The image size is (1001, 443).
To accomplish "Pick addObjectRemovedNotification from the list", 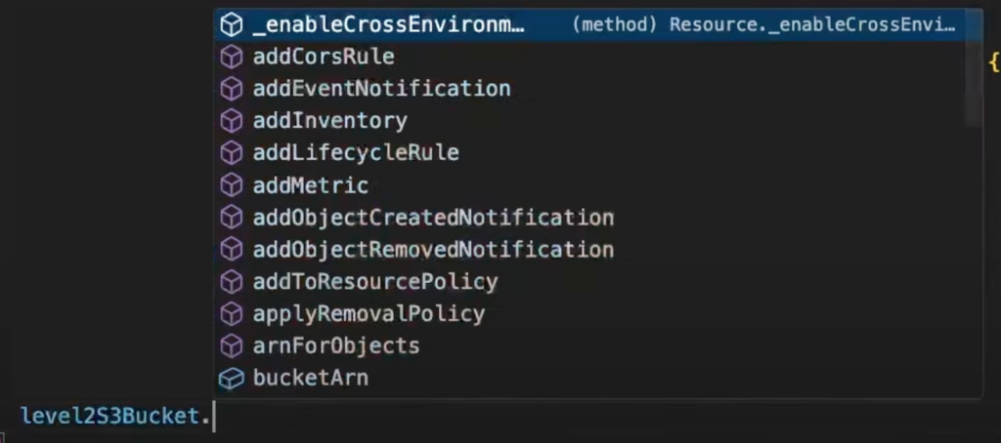I will (x=433, y=250).
